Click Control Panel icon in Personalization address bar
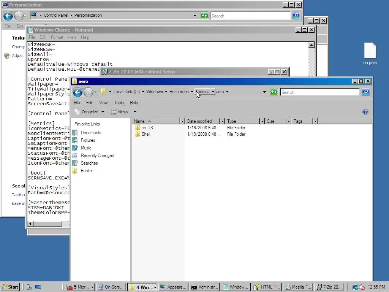The image size is (389, 292). (34, 15)
